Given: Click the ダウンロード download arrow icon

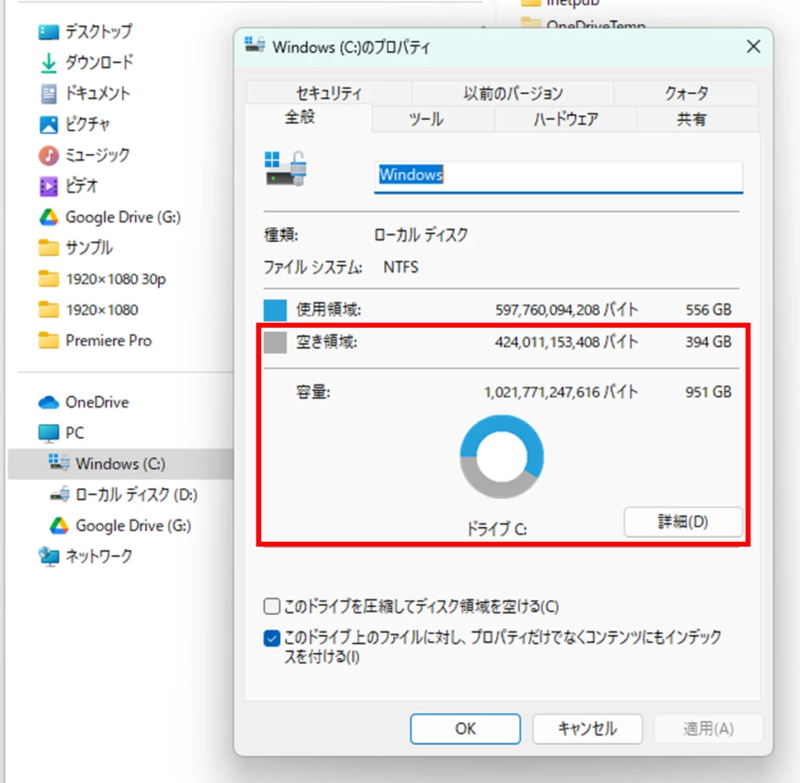Looking at the screenshot, I should (49, 63).
